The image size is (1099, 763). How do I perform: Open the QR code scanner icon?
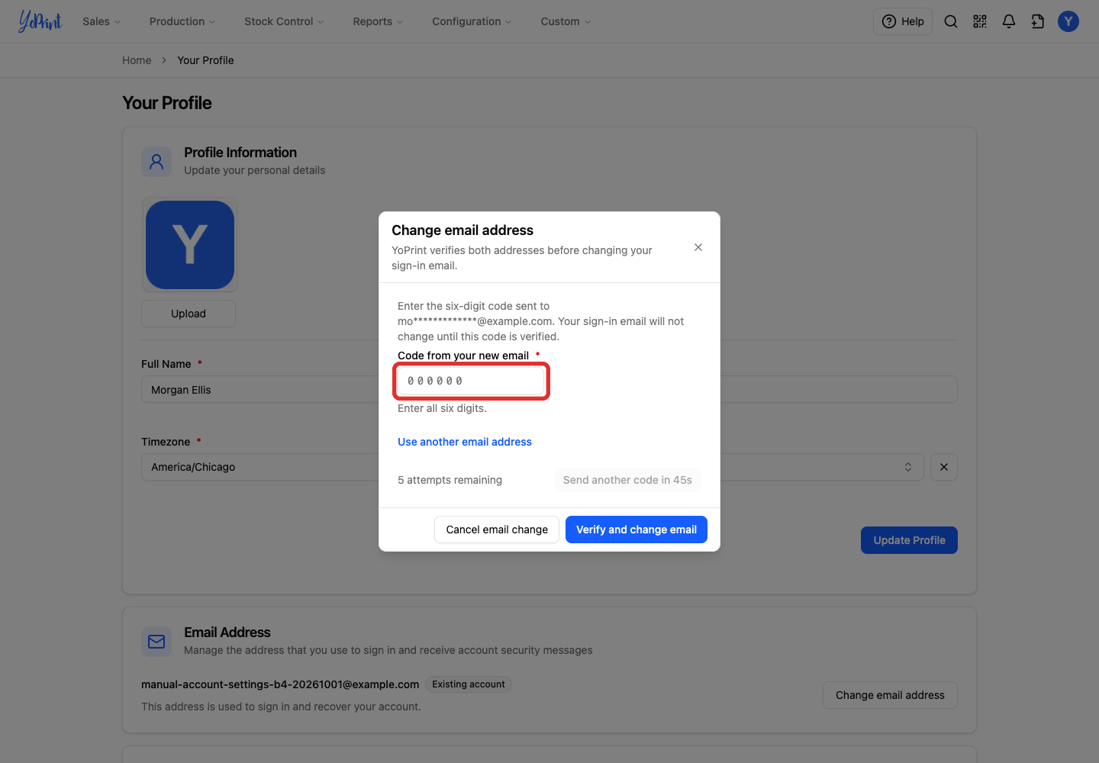(x=980, y=21)
